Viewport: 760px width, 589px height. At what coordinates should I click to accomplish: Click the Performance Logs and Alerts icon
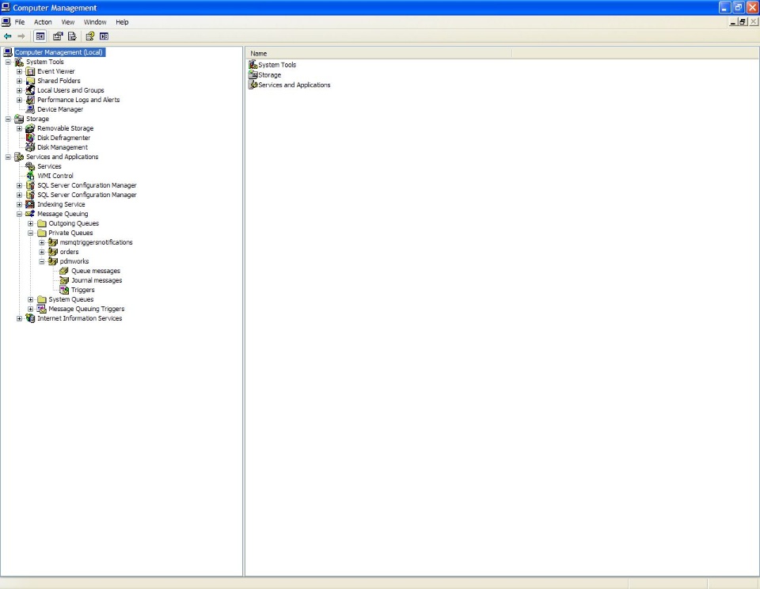tap(31, 100)
